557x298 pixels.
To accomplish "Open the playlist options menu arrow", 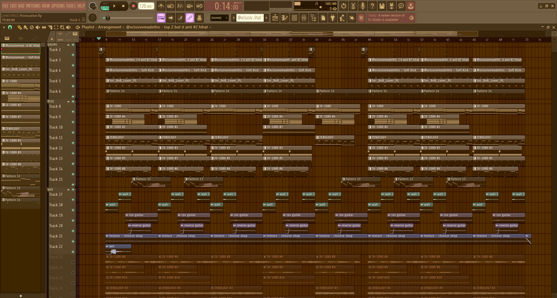I will tap(4, 27).
